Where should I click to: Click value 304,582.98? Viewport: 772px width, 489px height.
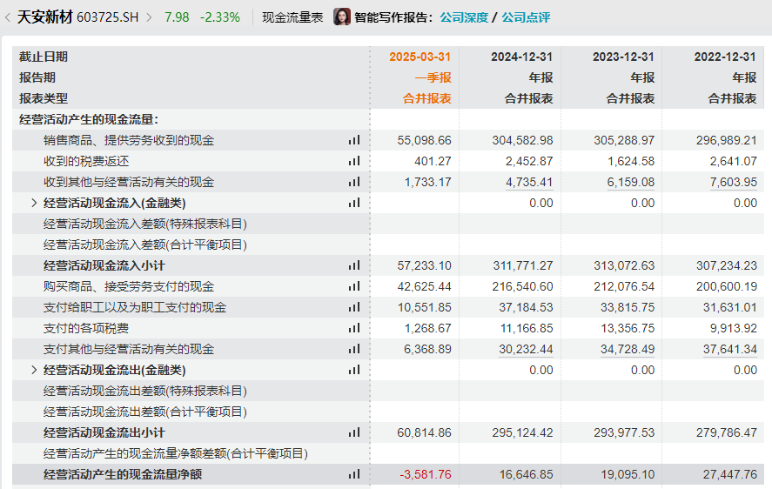pyautogui.click(x=522, y=140)
